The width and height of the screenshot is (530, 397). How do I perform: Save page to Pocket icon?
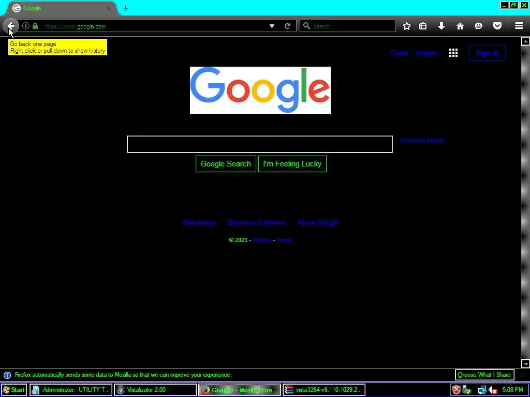coord(497,26)
